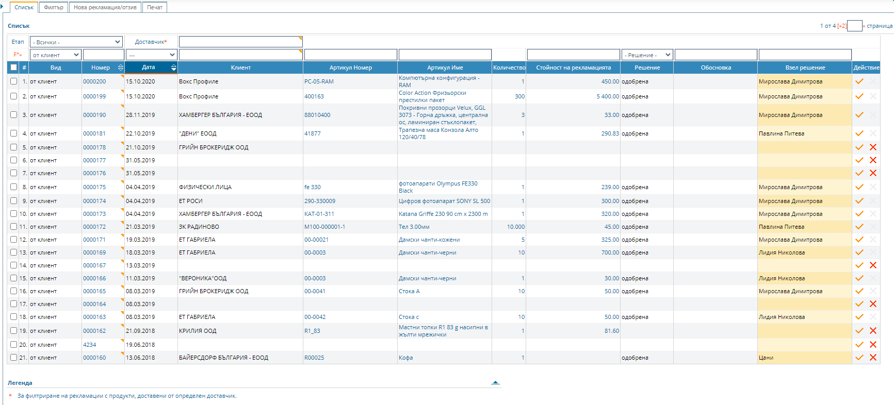Open the Печат tab
This screenshot has height=405, width=894.
coord(155,7)
